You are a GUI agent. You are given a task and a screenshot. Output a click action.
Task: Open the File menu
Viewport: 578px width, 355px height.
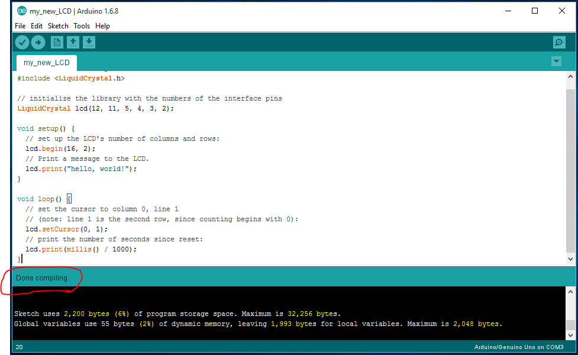coord(20,26)
